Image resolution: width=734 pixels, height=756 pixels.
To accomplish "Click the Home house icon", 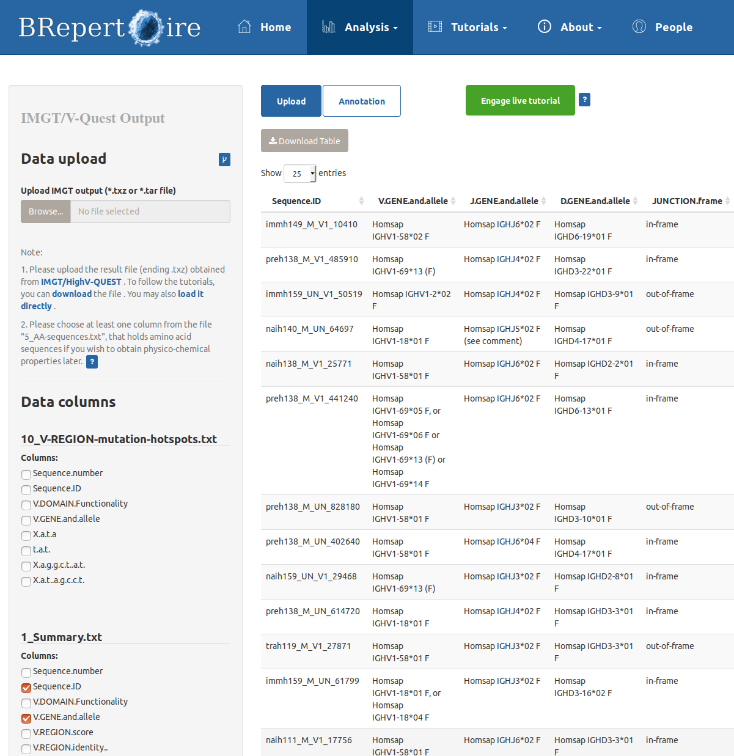I will pos(244,27).
